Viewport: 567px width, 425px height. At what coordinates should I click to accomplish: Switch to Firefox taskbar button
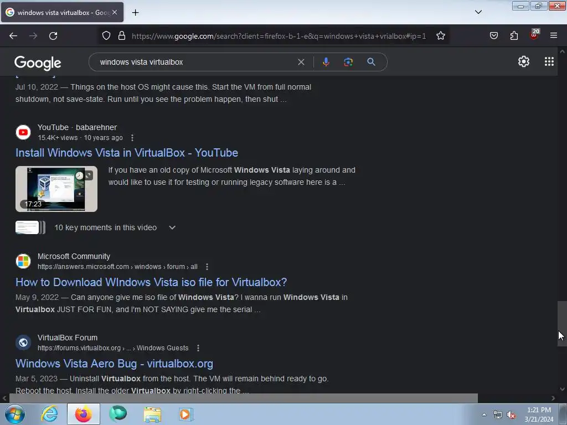[x=83, y=414]
